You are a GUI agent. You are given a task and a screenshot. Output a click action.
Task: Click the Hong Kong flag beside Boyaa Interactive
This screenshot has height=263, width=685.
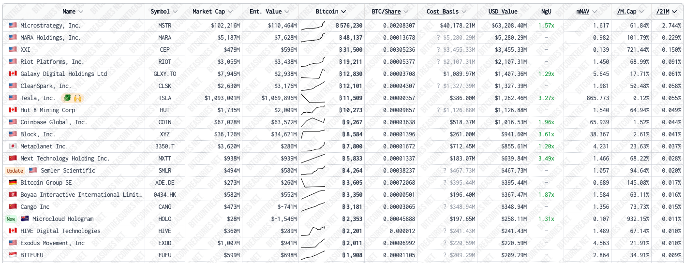click(x=13, y=195)
